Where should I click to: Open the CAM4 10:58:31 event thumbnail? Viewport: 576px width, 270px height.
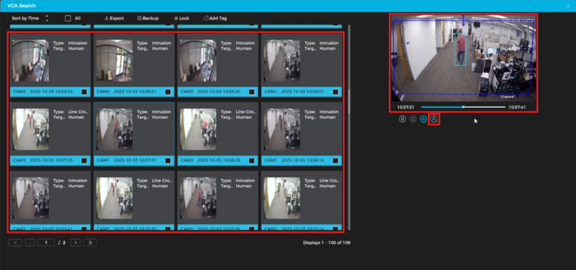click(x=114, y=60)
